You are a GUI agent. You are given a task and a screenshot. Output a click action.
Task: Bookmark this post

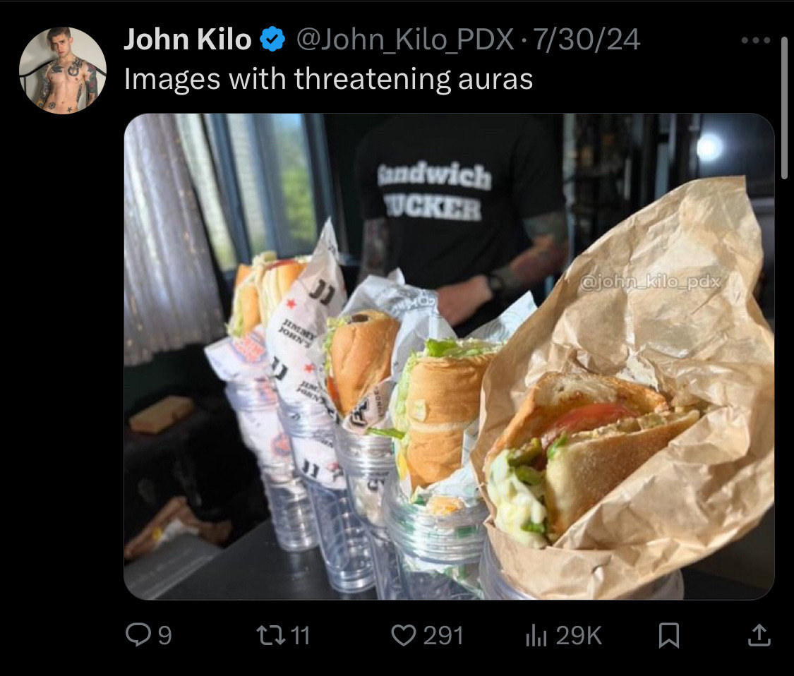pos(668,636)
